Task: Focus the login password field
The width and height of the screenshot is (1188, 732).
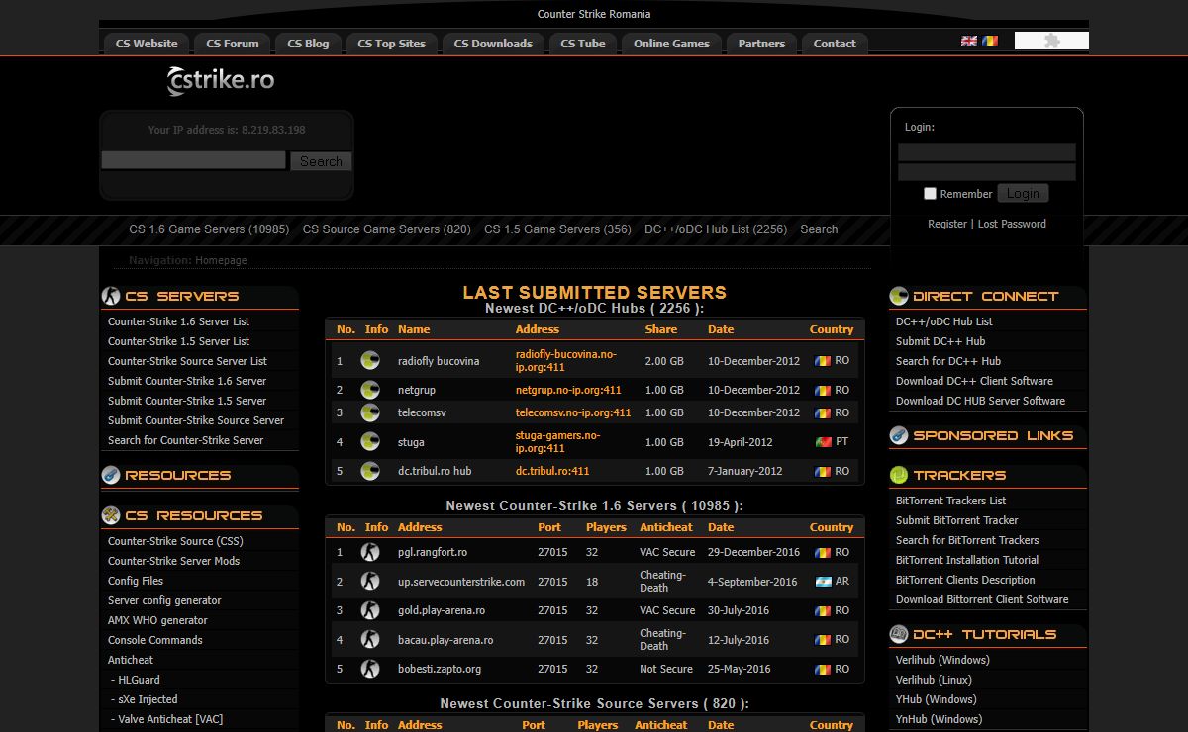Action: coord(987,172)
